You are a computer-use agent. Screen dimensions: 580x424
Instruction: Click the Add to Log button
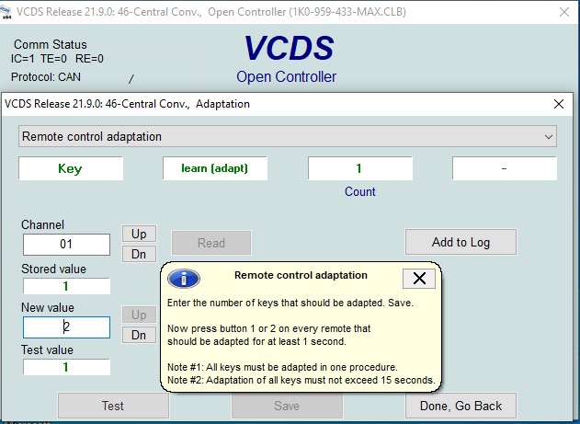pos(461,242)
